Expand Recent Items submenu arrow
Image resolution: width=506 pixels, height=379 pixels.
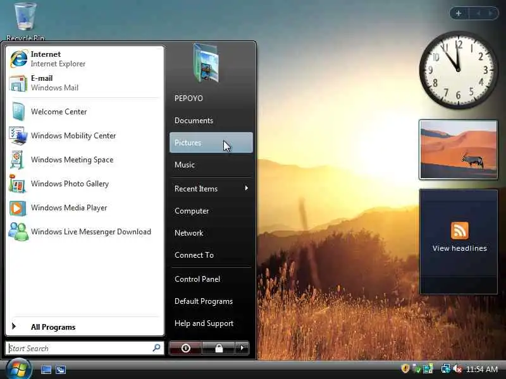click(246, 188)
